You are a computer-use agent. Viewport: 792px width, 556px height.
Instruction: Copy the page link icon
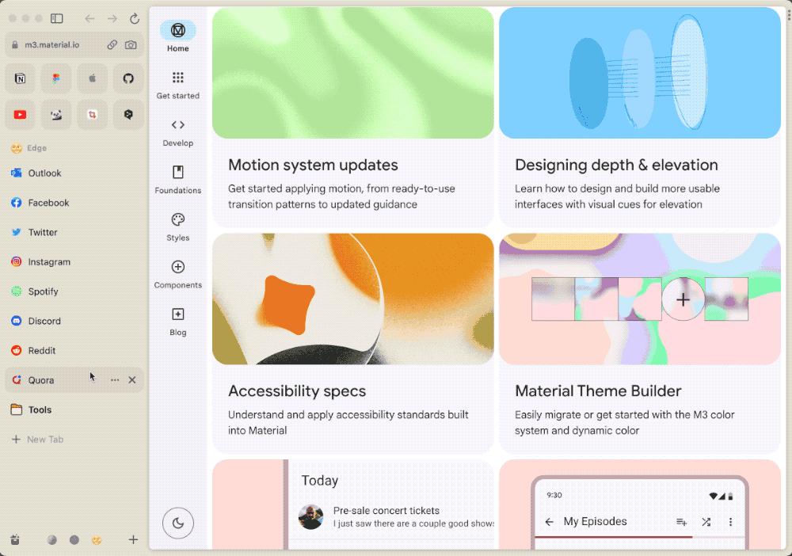pyautogui.click(x=112, y=44)
